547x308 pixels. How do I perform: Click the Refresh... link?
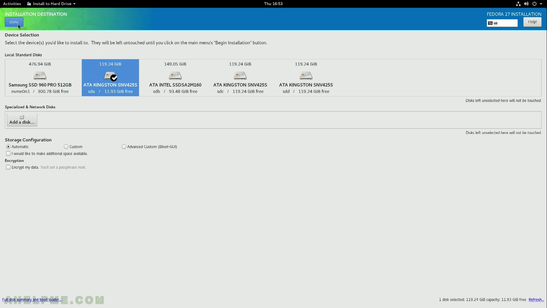536,299
